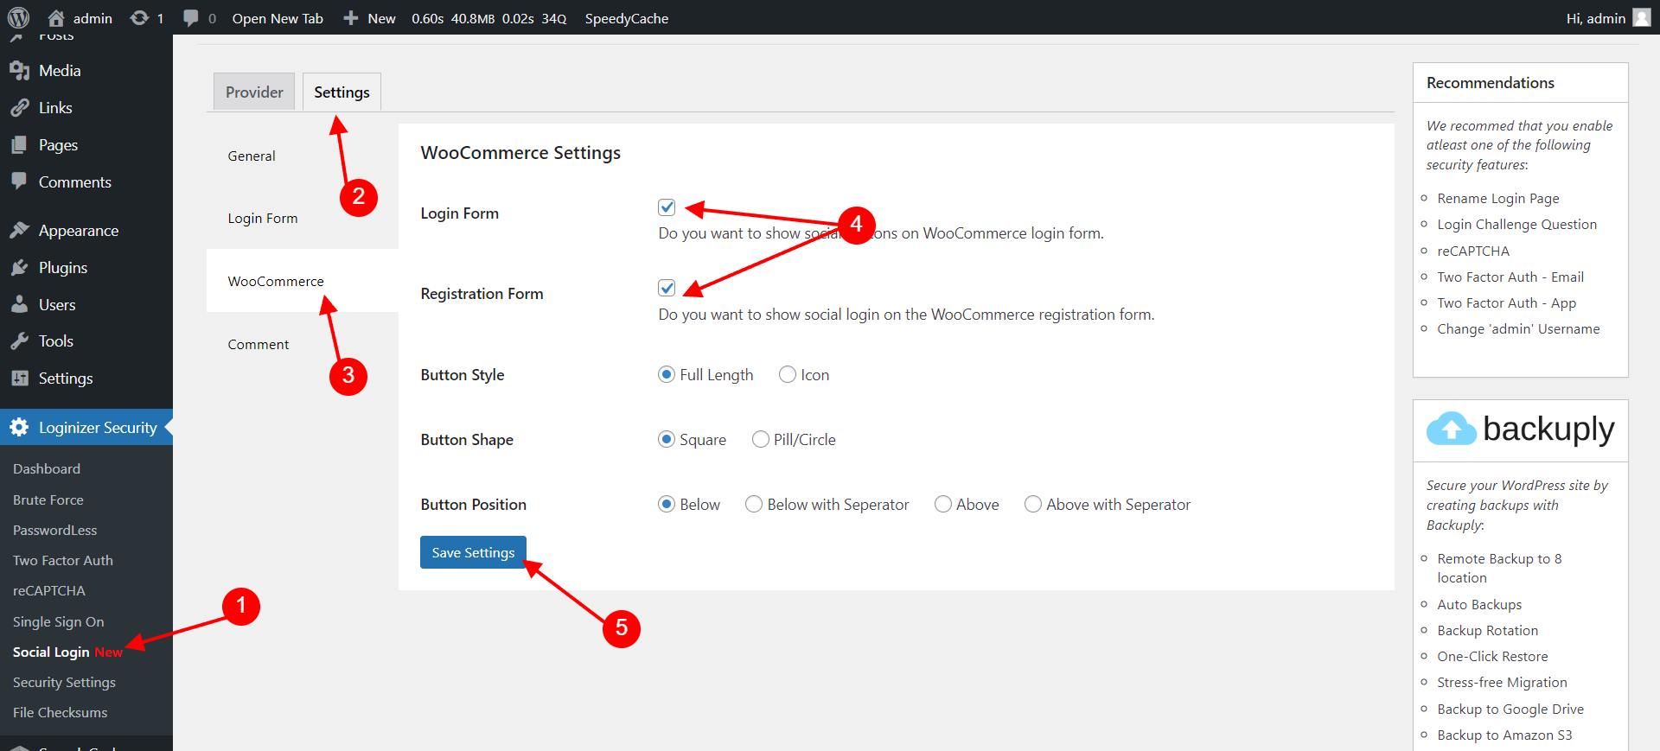Image resolution: width=1660 pixels, height=751 pixels.
Task: Click Rename Login Page recommendation
Action: tap(1498, 198)
